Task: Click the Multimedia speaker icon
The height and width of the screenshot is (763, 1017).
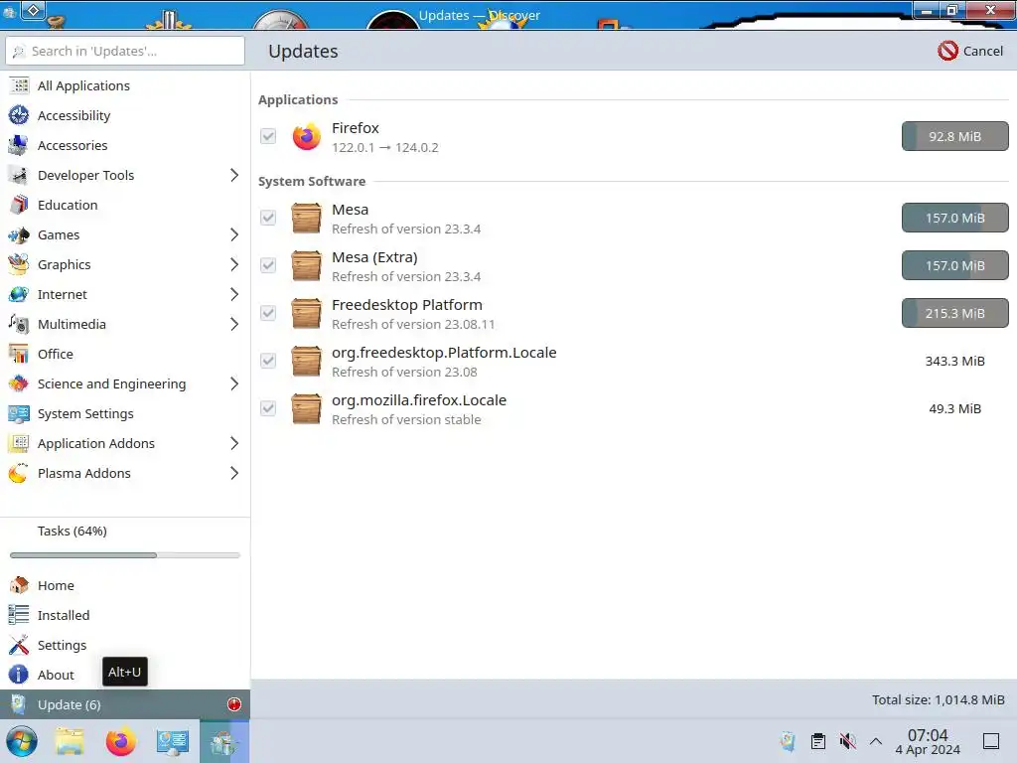Action: click(x=19, y=325)
